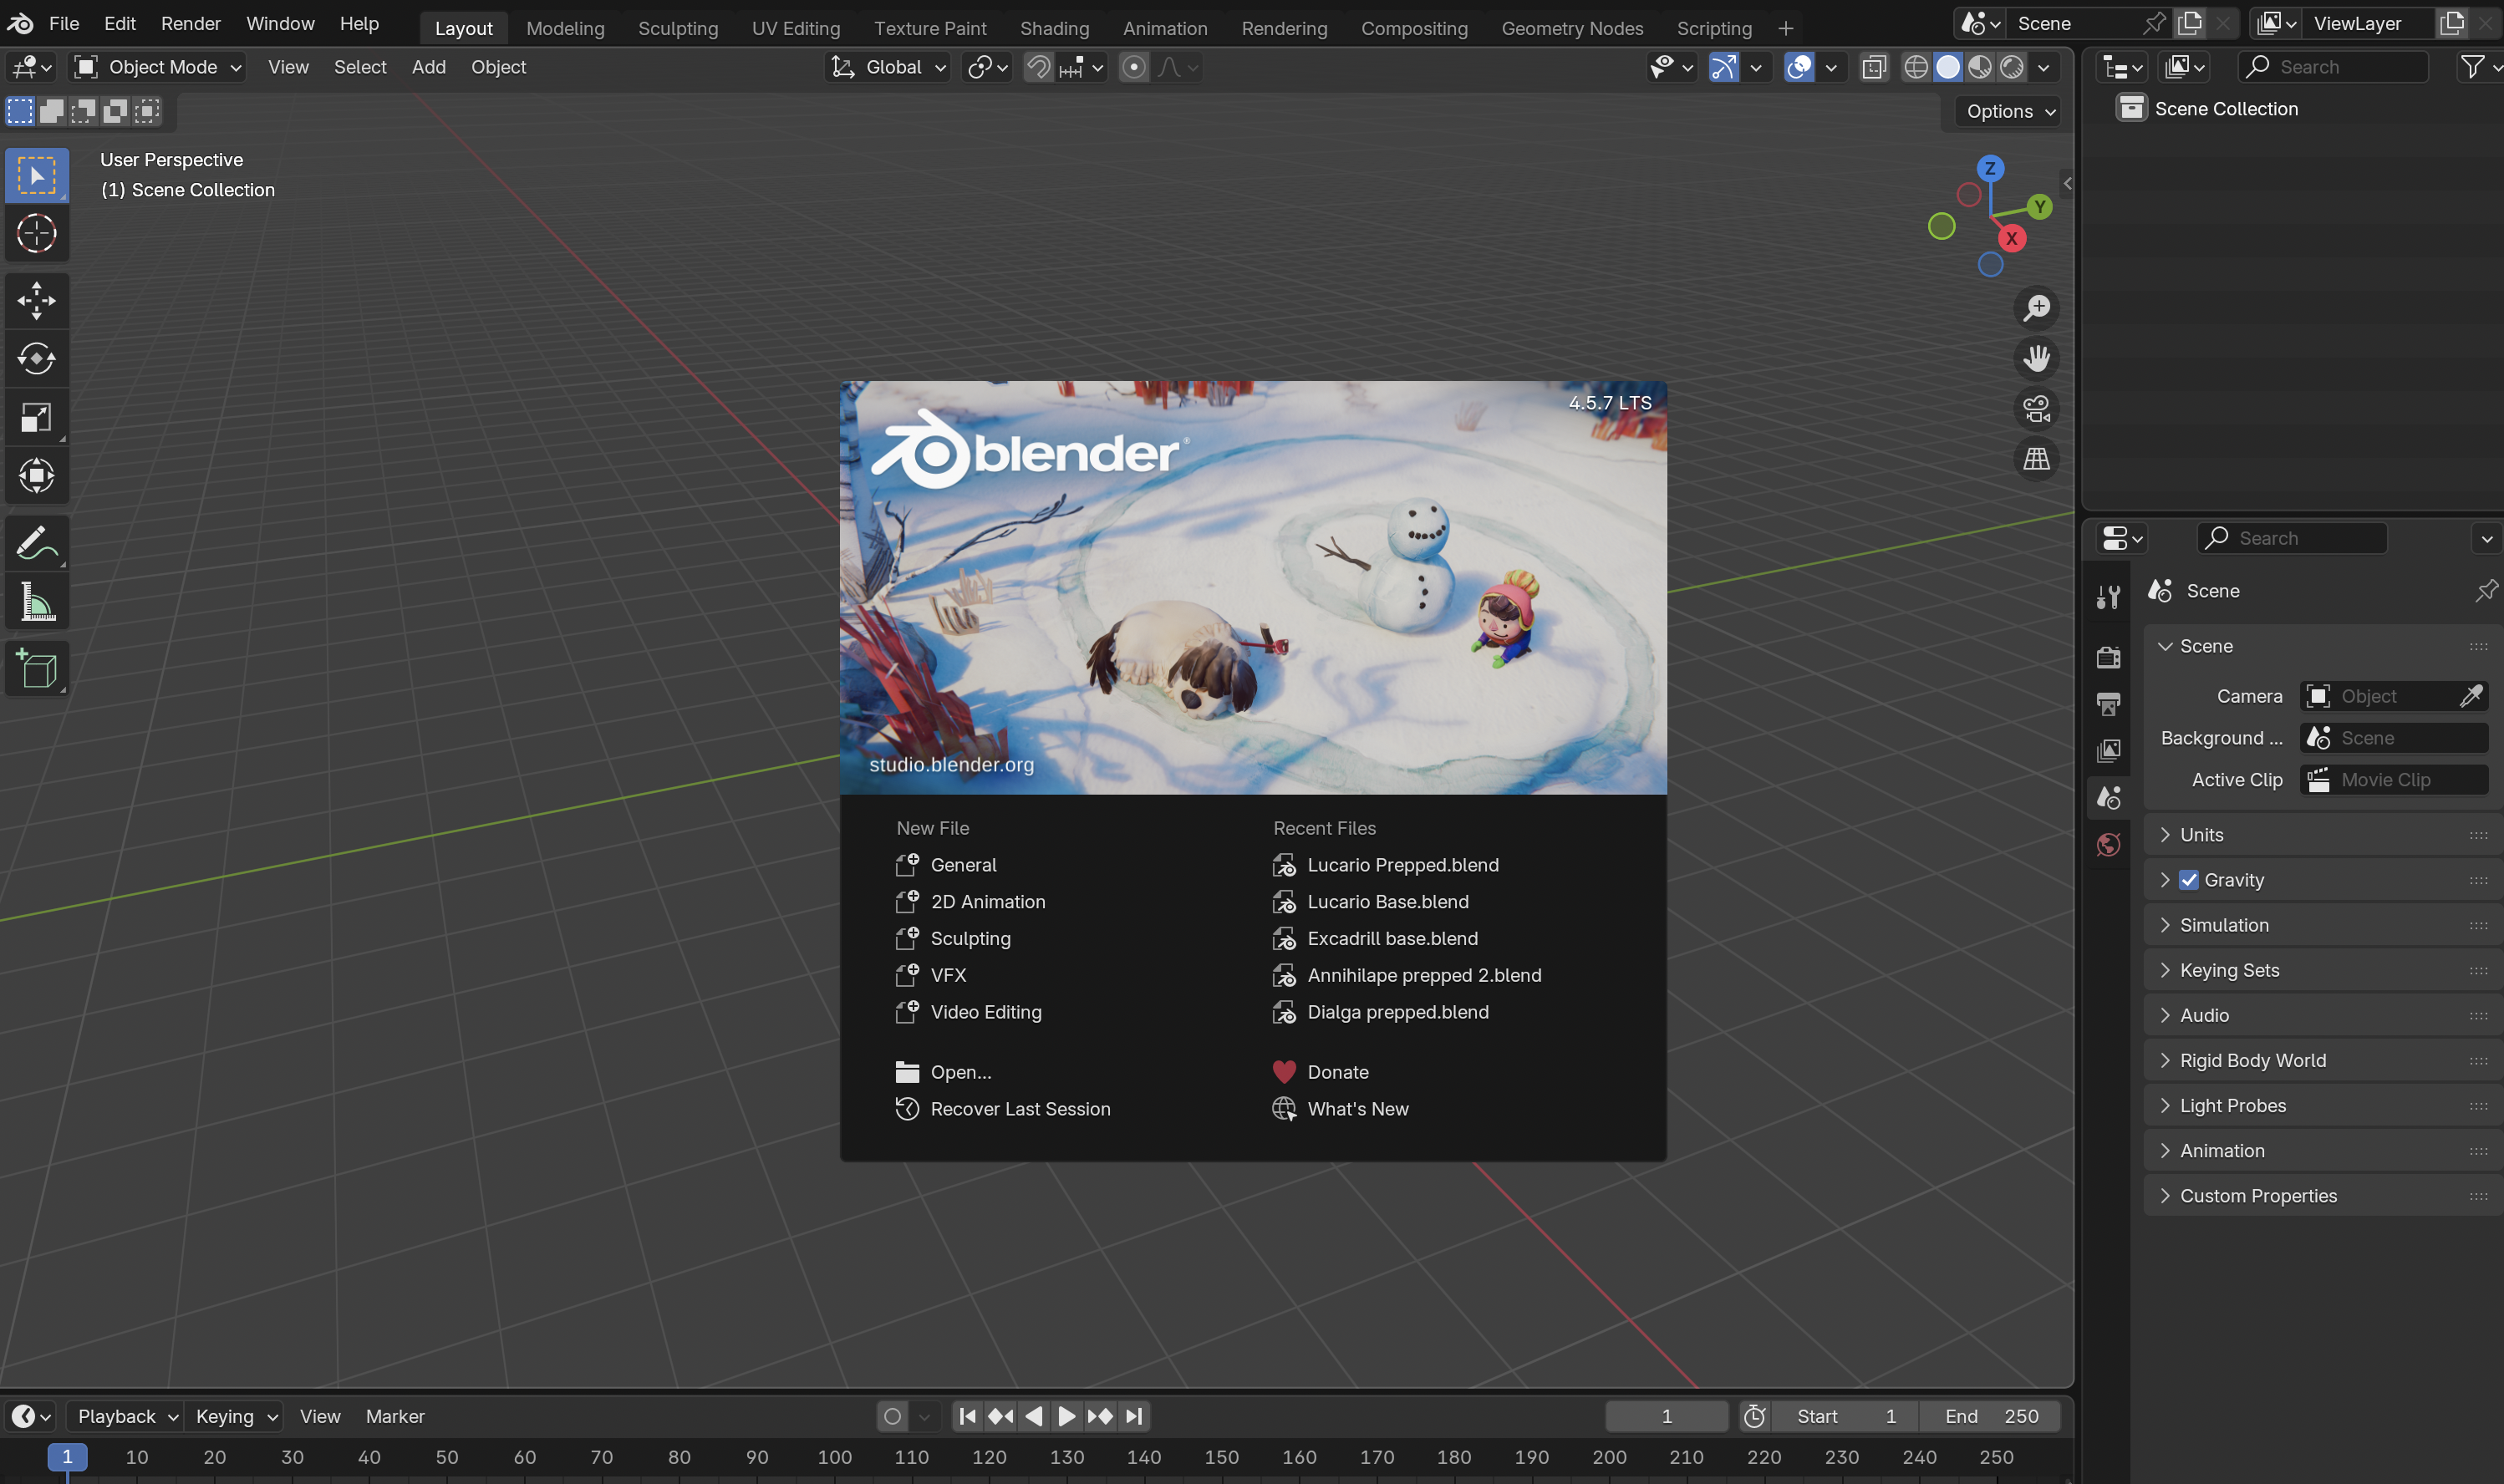Screen dimensions: 2504x1484
Task: Switch to wireframe viewport shading
Action: pos(1916,67)
